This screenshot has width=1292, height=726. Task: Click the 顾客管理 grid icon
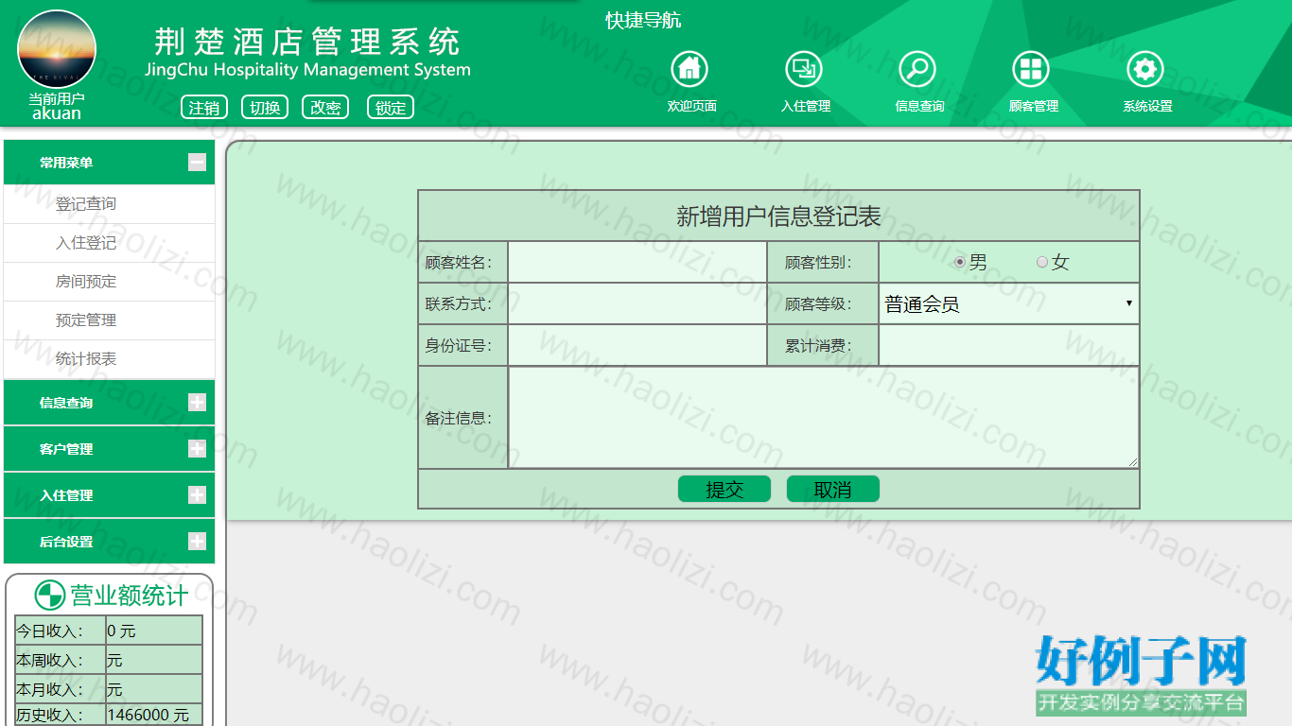tap(1031, 69)
